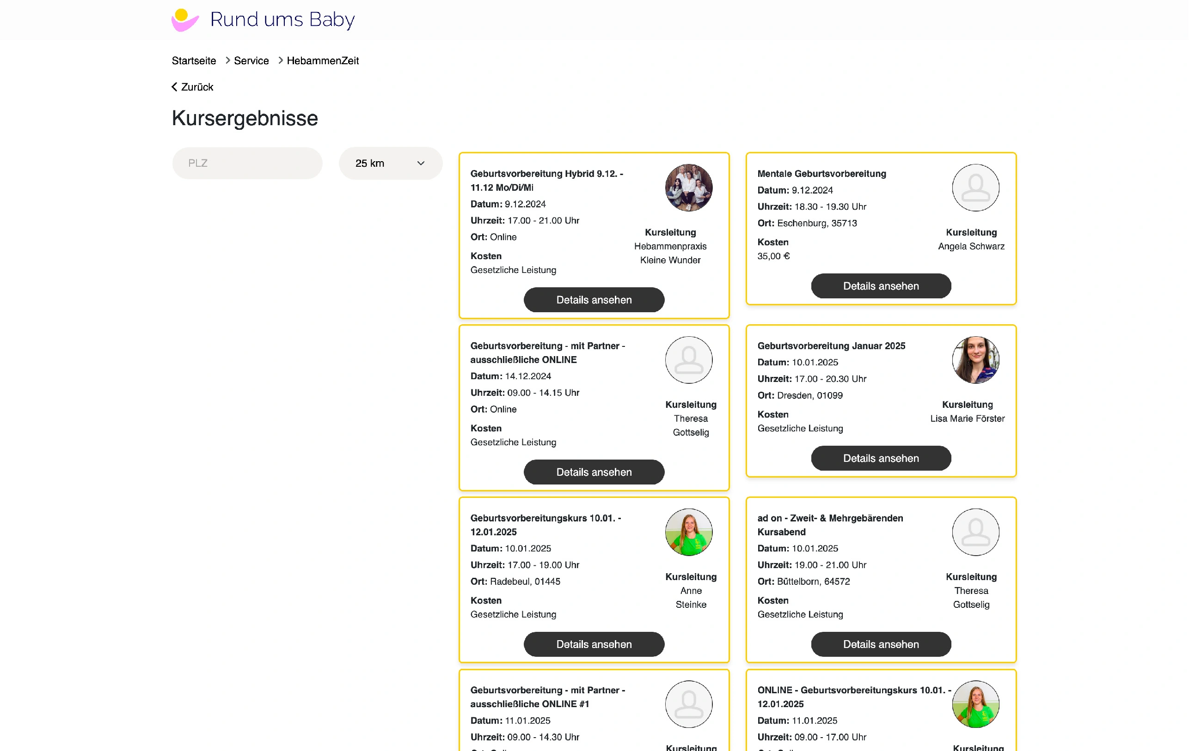
Task: View details for Mentale Geburtsvorbereitung course
Action: [x=881, y=286]
